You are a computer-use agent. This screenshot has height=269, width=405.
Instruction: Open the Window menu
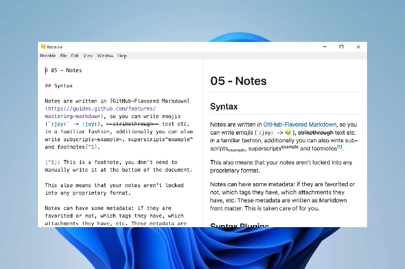[x=105, y=56]
